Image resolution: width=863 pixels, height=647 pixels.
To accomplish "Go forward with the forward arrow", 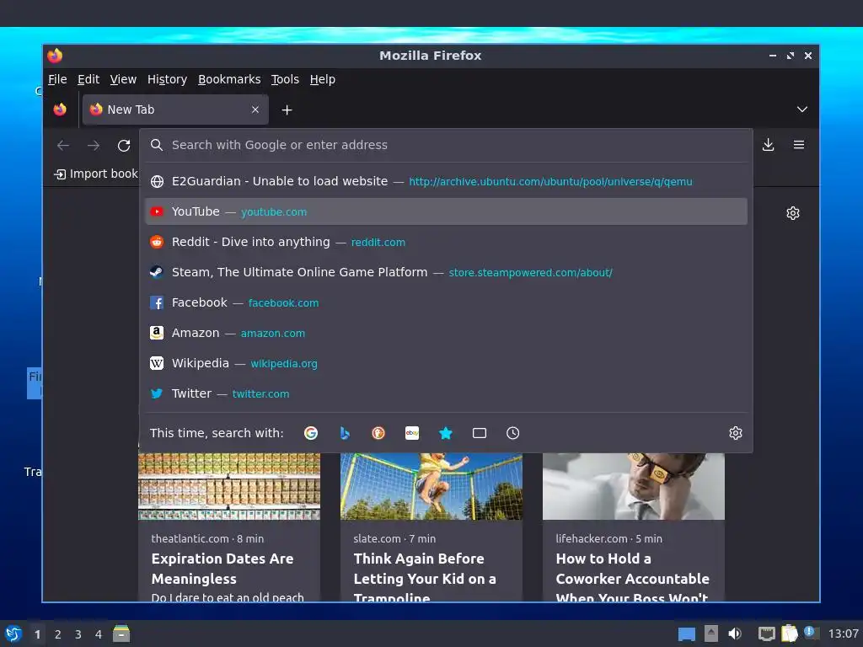I will [x=94, y=145].
